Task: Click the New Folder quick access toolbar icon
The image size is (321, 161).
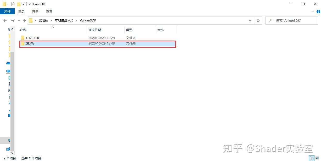Action: (x=19, y=4)
